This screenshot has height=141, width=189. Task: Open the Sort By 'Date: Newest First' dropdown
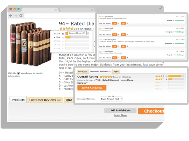point(111,99)
